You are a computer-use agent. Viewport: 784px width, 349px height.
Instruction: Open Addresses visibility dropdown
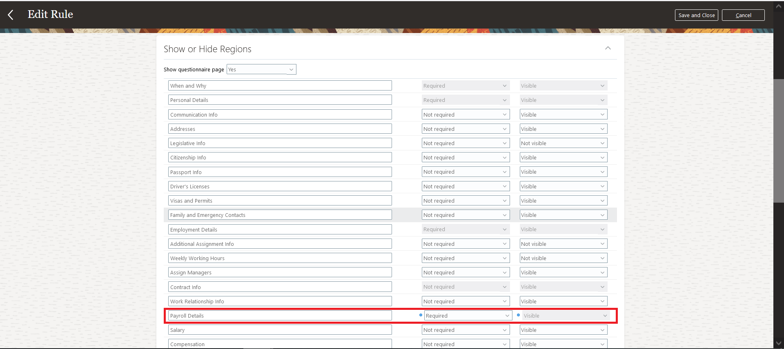(563, 129)
